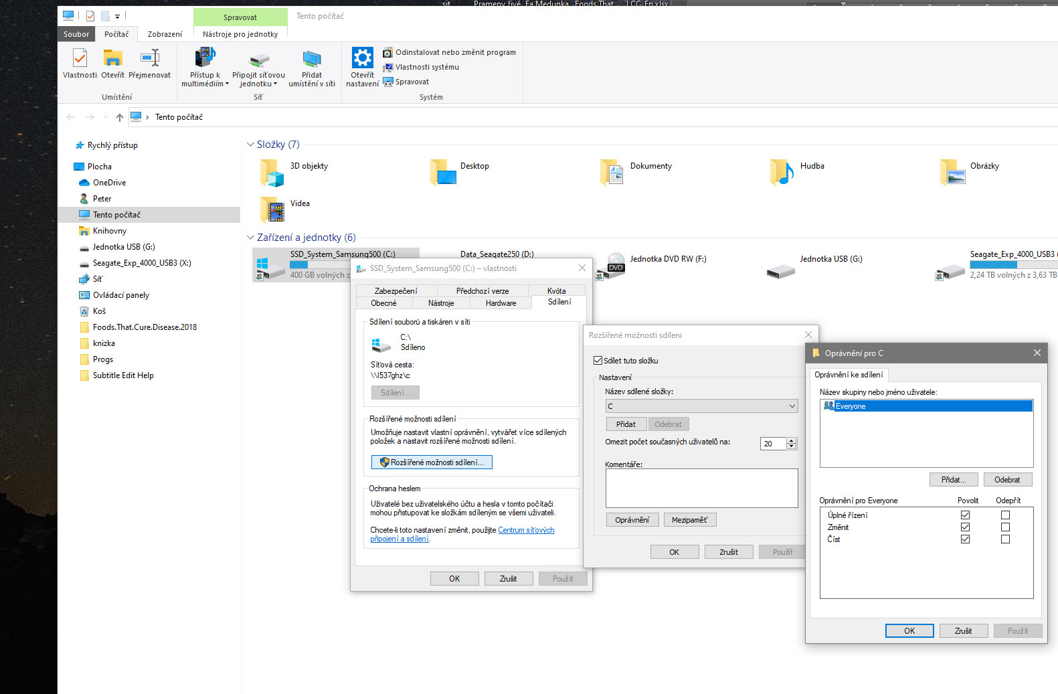
Task: Select the Obrázky folder icon
Action: (x=952, y=173)
